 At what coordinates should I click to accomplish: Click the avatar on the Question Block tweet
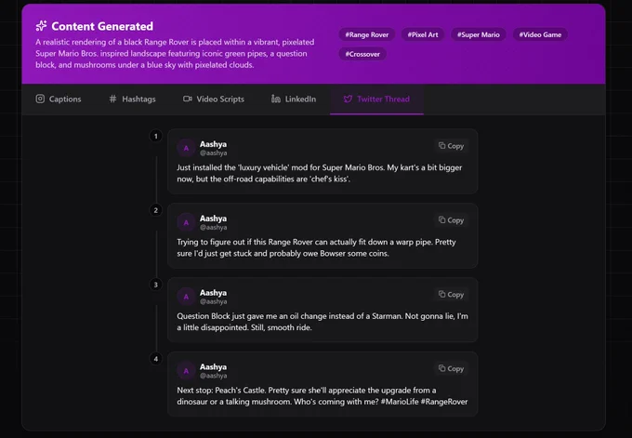(x=186, y=297)
